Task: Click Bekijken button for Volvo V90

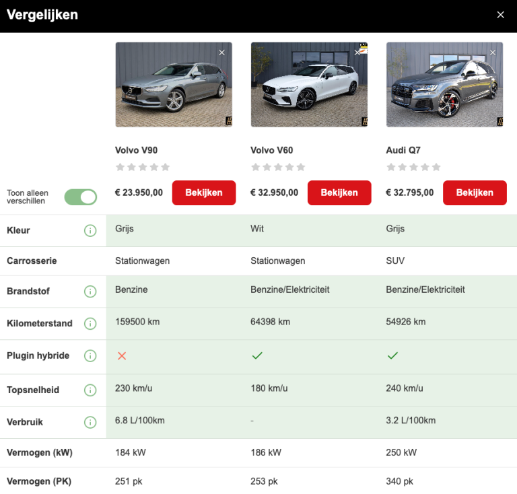Action: pos(204,192)
